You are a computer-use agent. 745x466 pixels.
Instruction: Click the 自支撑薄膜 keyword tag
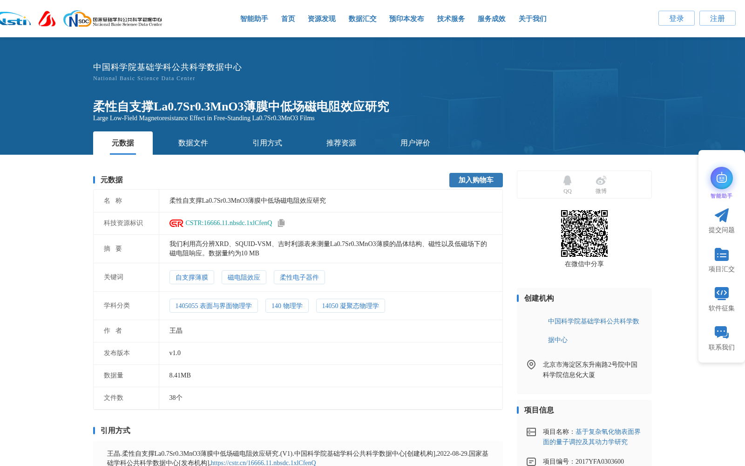(x=192, y=277)
